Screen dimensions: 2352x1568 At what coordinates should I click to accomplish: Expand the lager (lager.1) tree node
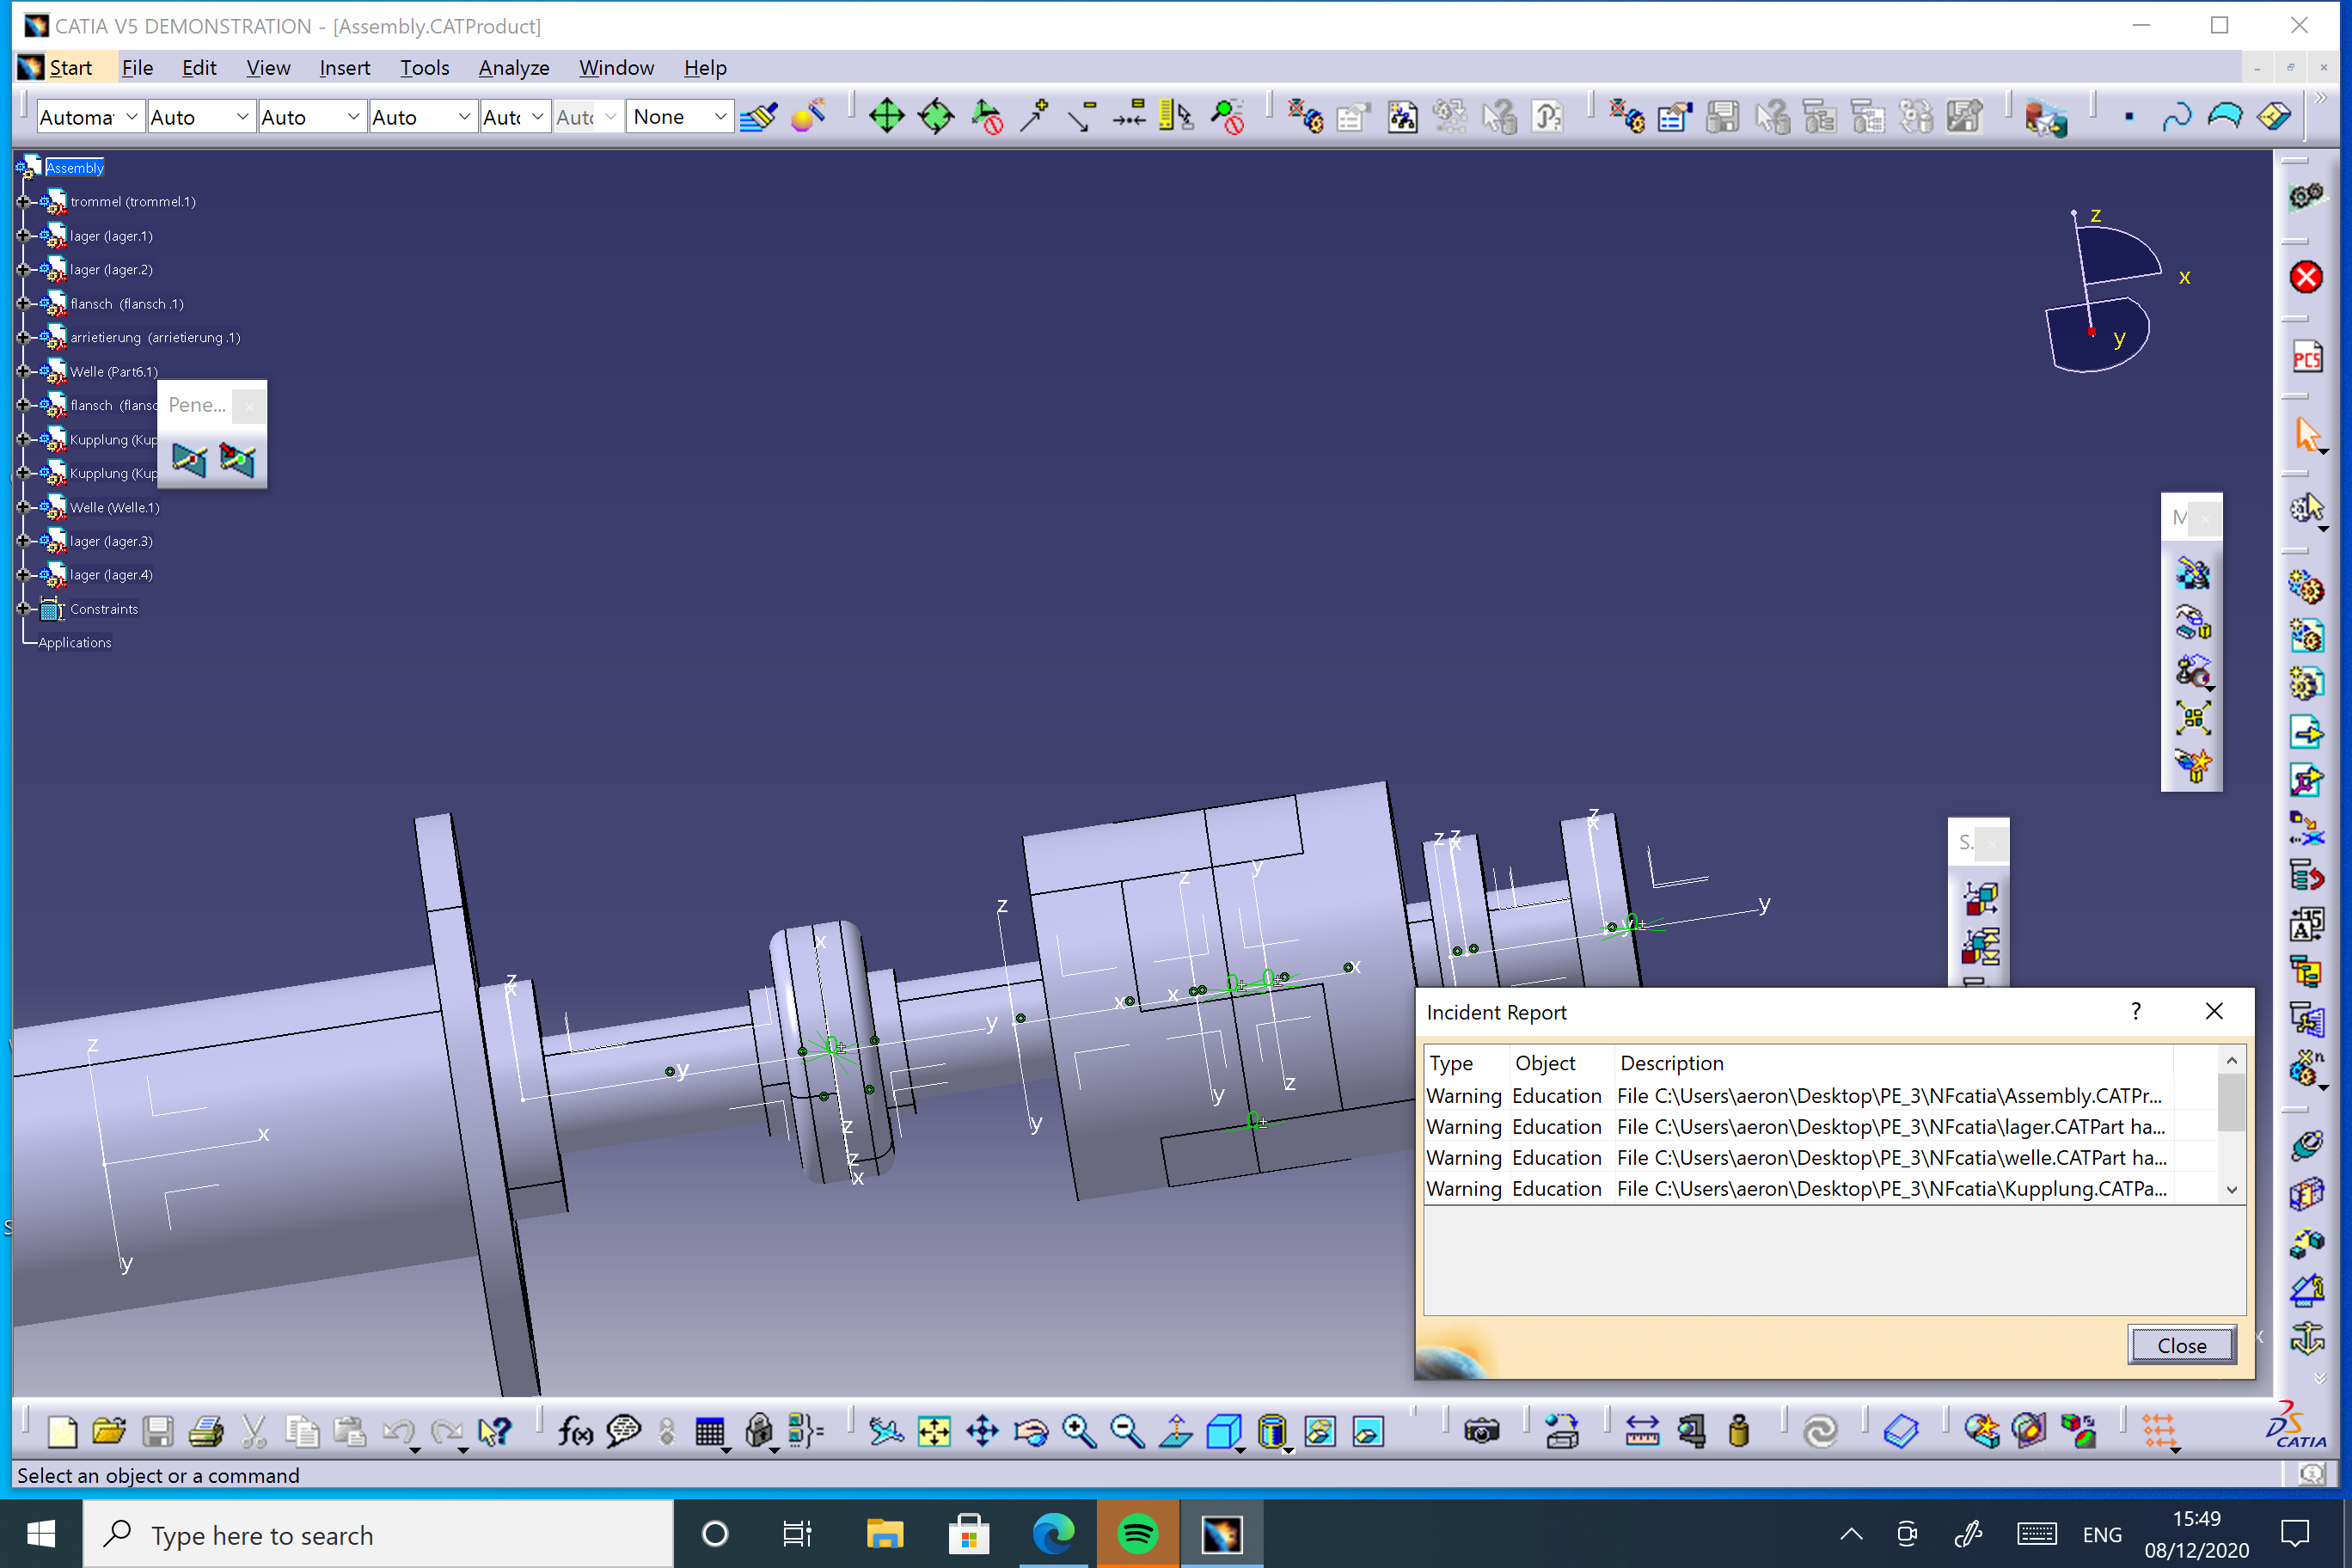tap(23, 235)
